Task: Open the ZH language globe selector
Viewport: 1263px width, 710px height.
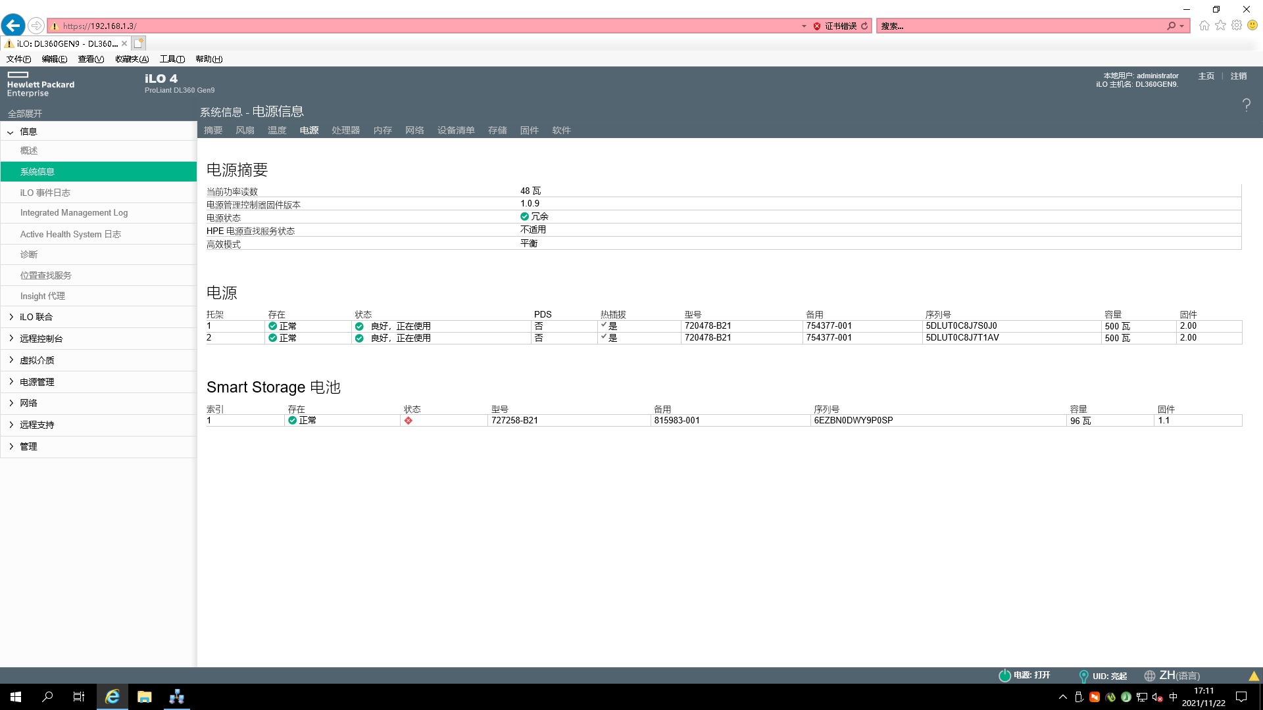Action: (x=1150, y=676)
